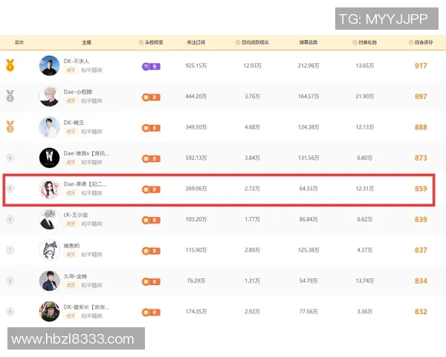This screenshot has width=446, height=357.
Task: Click the purple level 9 badge
Action: (150, 66)
